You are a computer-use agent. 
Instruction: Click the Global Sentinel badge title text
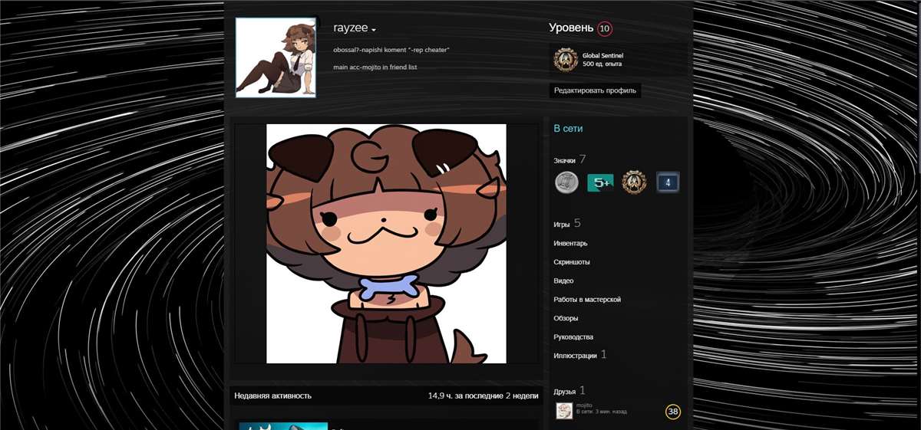[x=602, y=56]
